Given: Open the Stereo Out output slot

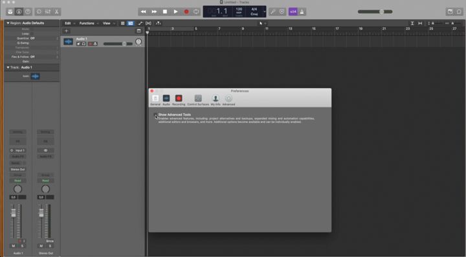Looking at the screenshot, I should tap(18, 170).
